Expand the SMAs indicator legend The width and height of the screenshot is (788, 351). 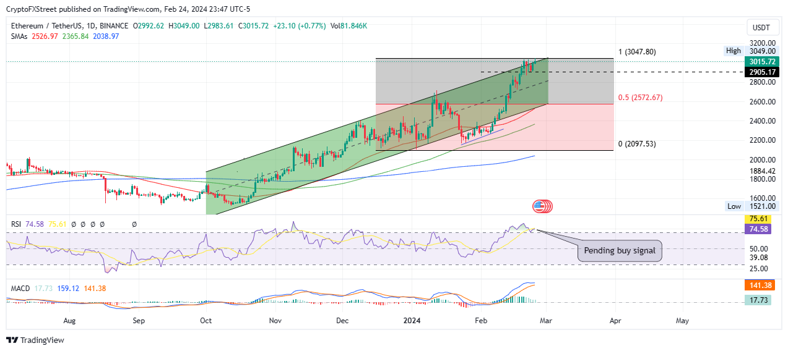[21, 36]
